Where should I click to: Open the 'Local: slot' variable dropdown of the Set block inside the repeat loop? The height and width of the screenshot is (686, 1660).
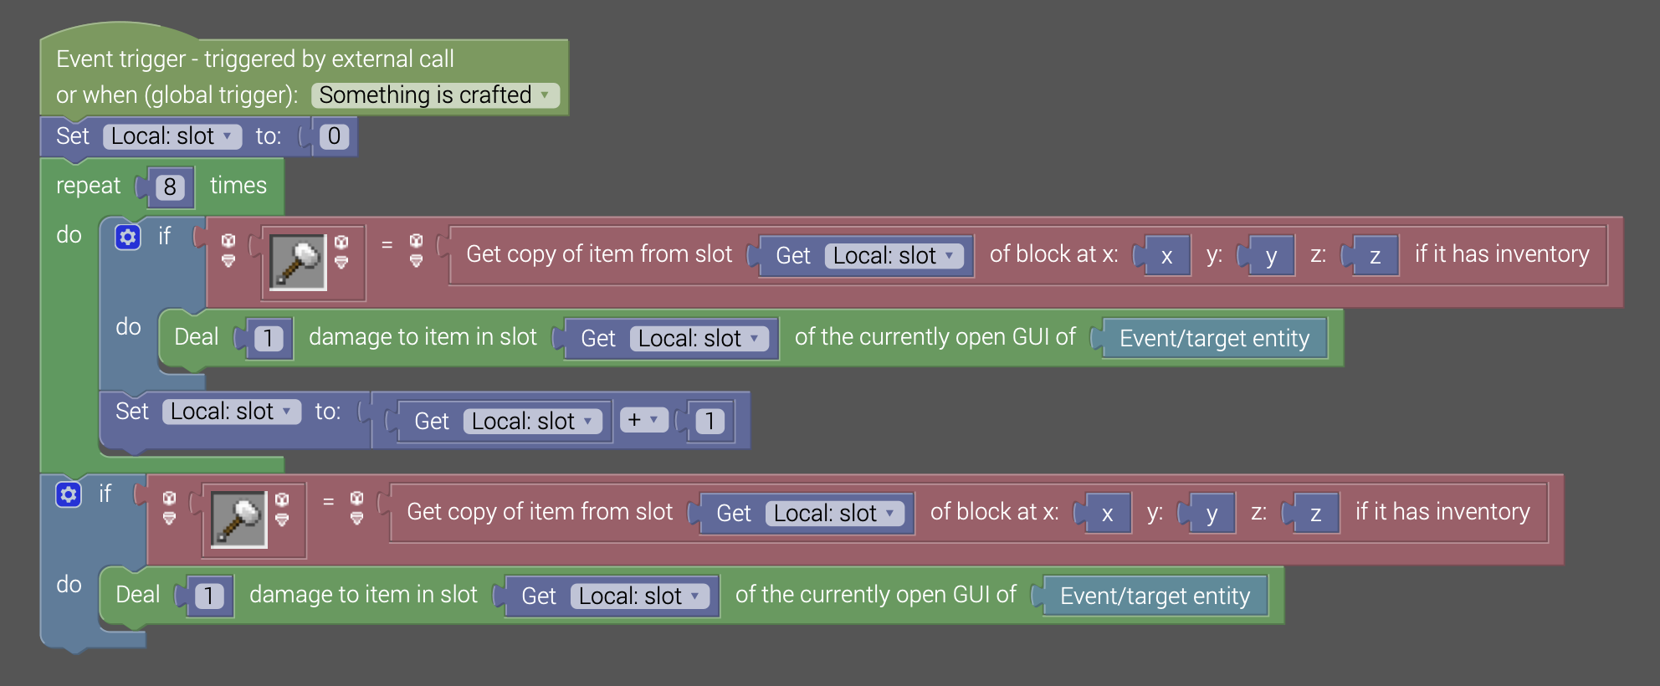231,412
